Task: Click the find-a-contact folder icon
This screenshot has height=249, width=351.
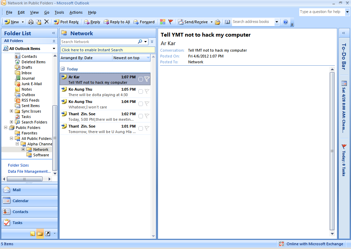Action: coord(218,22)
